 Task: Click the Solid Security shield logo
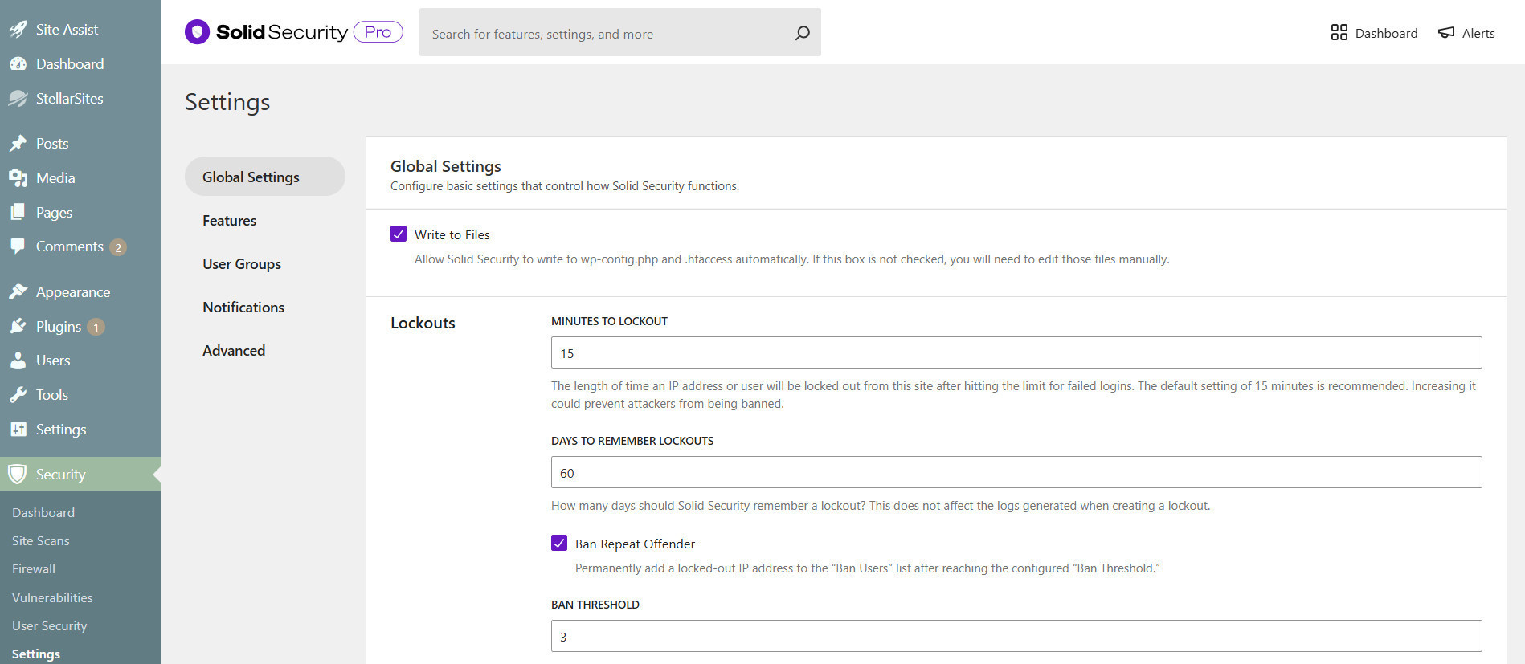pyautogui.click(x=197, y=32)
